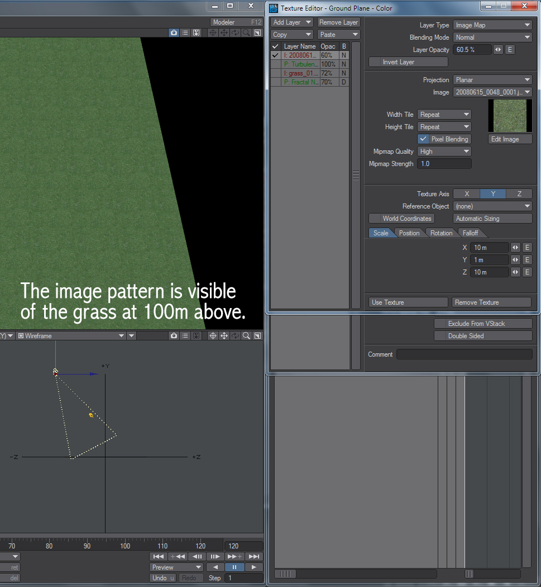Open Blending Mode dropdown
The width and height of the screenshot is (541, 587).
point(492,37)
